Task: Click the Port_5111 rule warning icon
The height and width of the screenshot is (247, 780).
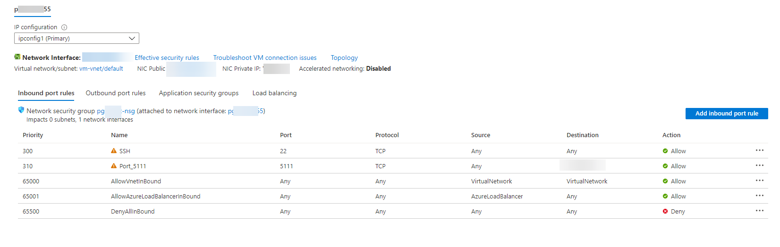Action: [114, 166]
